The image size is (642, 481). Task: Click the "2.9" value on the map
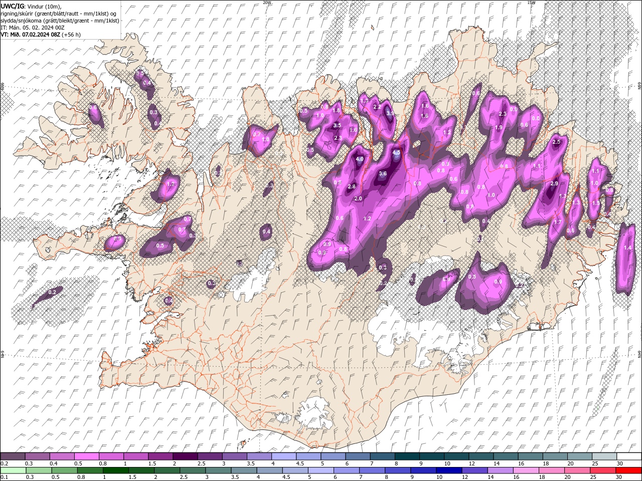click(x=554, y=183)
